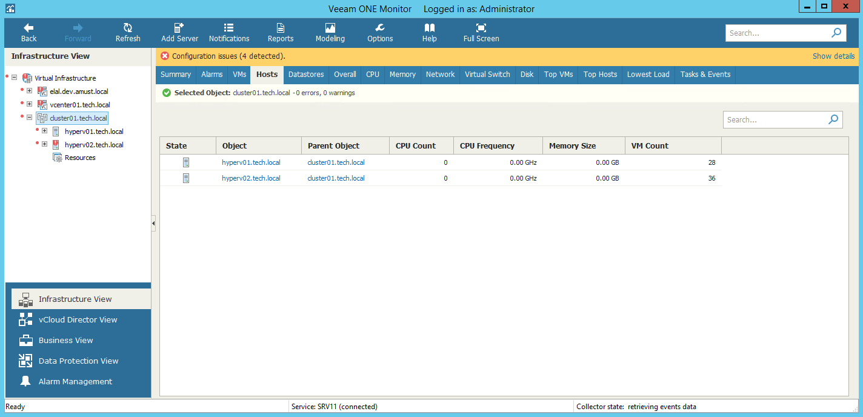Switch to vCloud Director View
This screenshot has width=863, height=417.
click(81, 319)
